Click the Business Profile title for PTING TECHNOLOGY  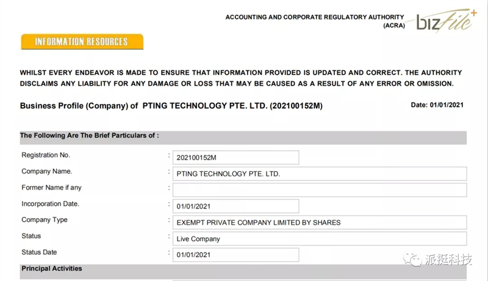pos(171,106)
